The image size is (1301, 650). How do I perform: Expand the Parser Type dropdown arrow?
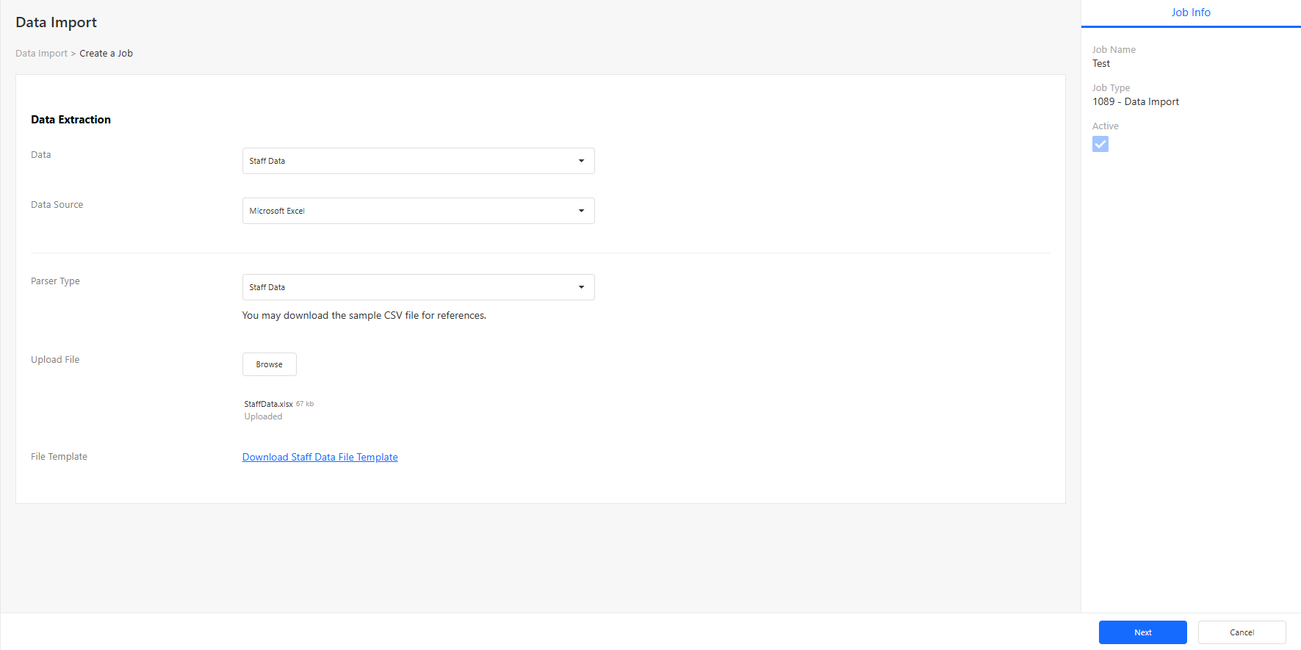point(581,287)
